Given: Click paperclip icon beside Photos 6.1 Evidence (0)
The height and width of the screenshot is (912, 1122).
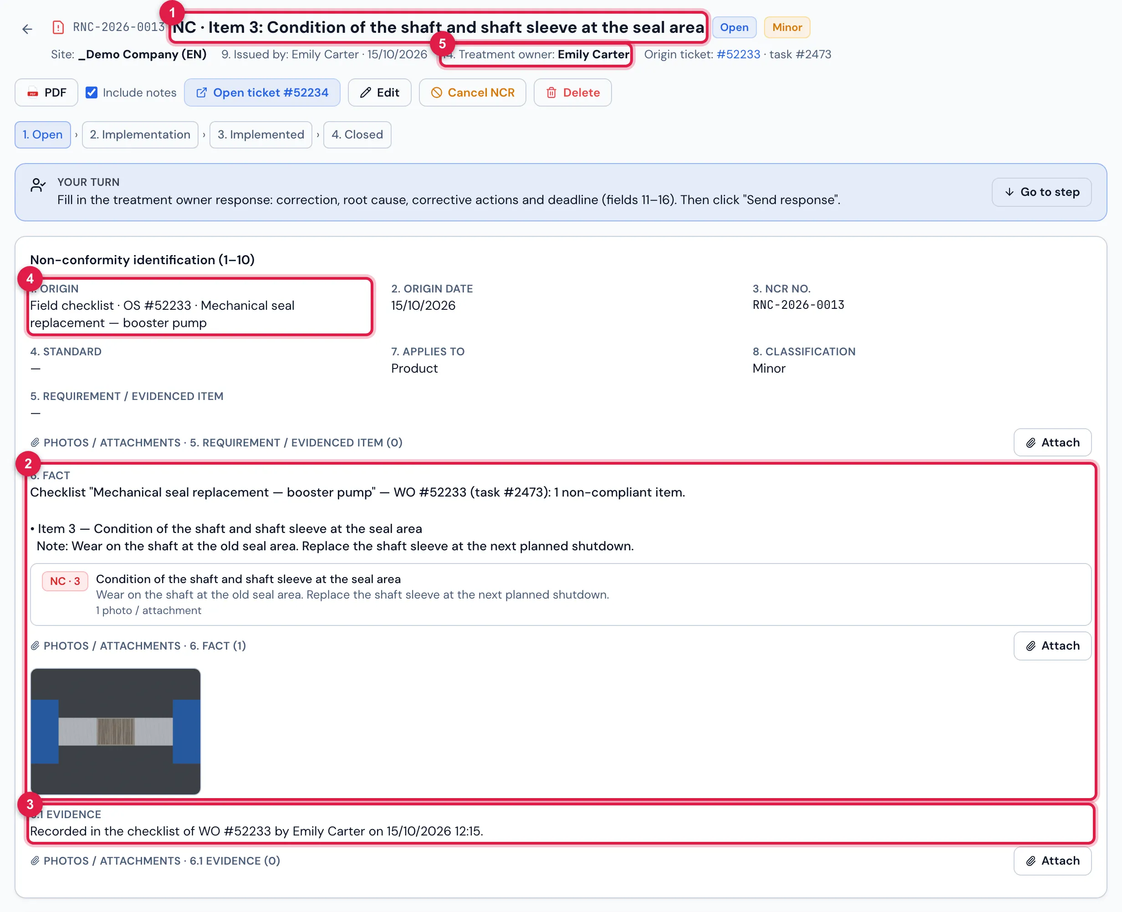Looking at the screenshot, I should (35, 861).
